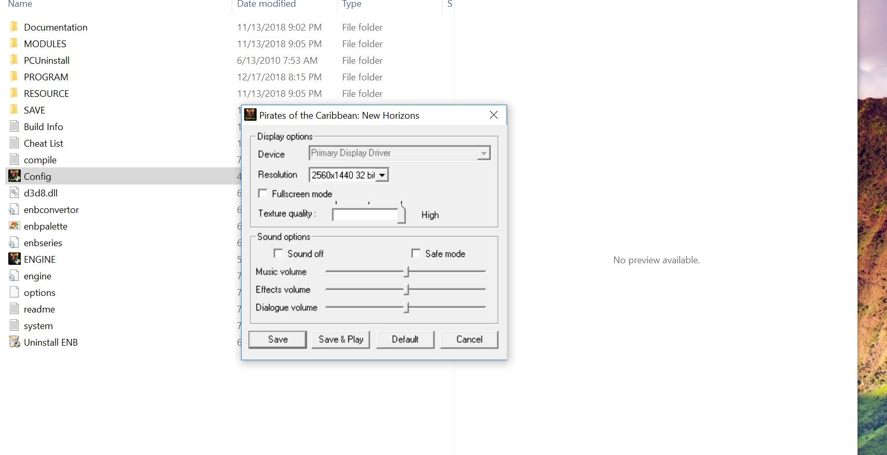Click the Cheat List file icon

(x=15, y=143)
